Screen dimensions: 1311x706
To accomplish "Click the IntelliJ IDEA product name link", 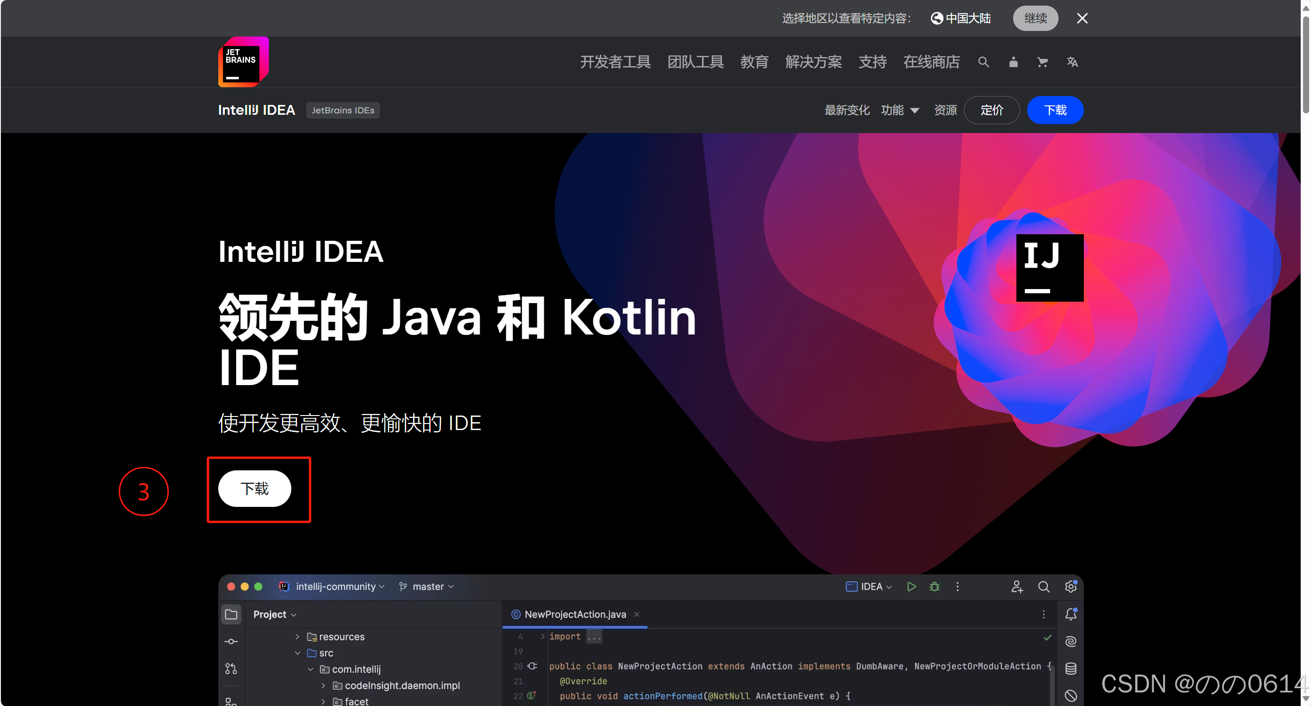I will (257, 110).
